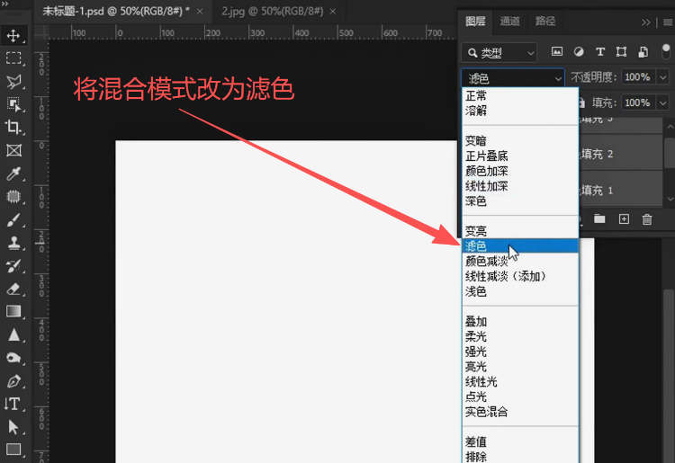The height and width of the screenshot is (463, 675).
Task: Click the 填充 100% value field
Action: (x=638, y=103)
